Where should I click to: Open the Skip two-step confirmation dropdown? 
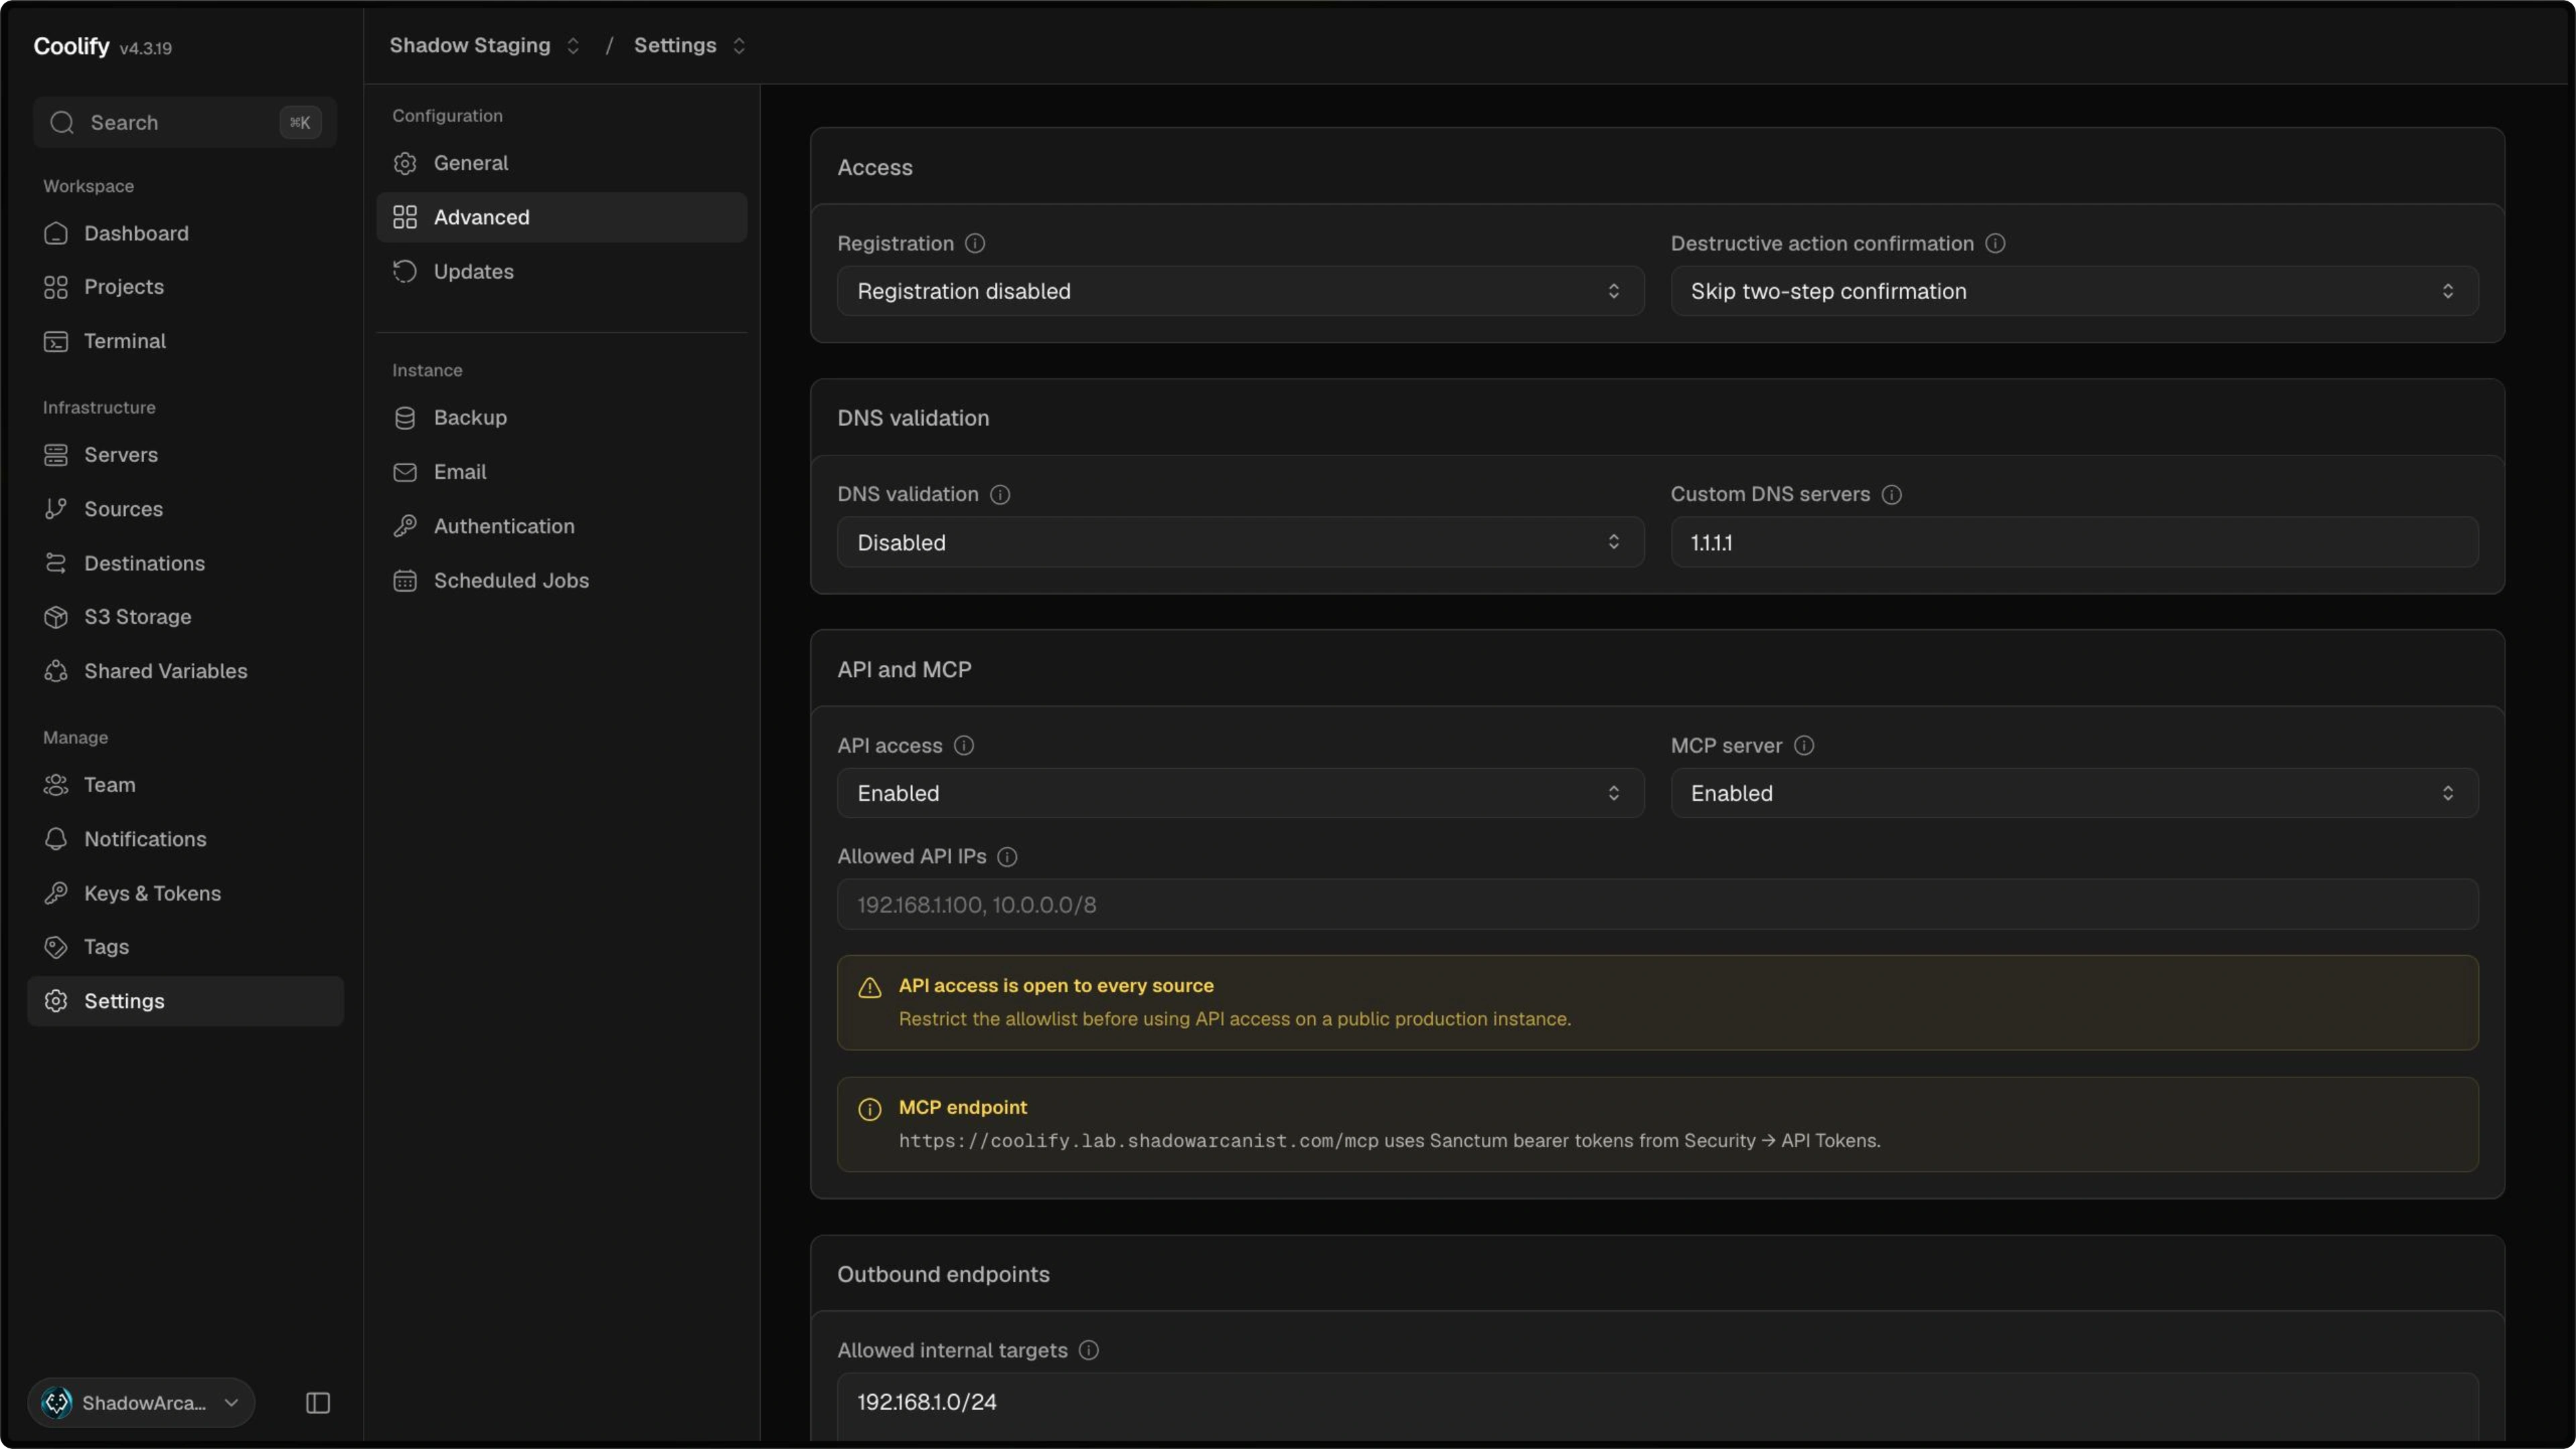pos(2074,291)
